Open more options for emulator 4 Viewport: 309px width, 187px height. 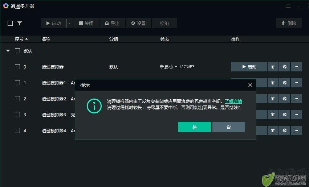click(x=296, y=130)
